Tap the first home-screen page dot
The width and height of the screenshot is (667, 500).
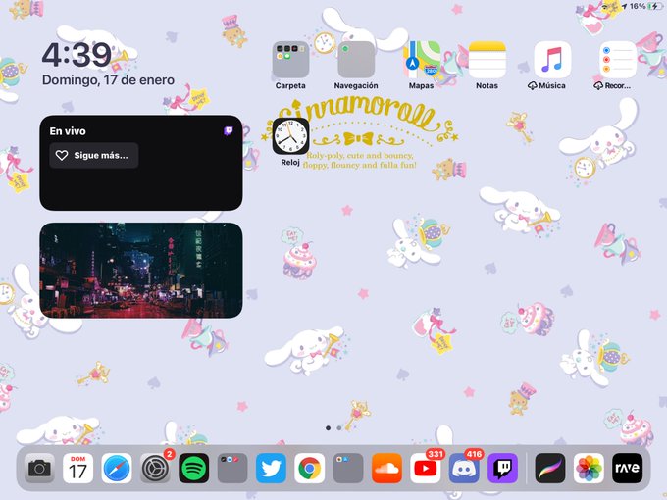(328, 428)
